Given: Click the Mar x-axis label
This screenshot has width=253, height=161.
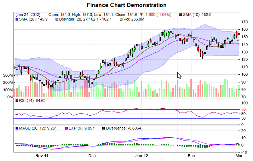Looking at the screenshot, I should click(239, 155).
